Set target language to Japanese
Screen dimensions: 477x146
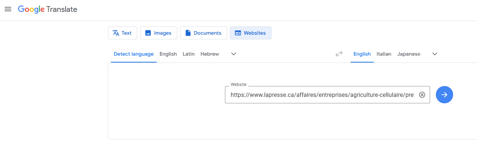(409, 54)
